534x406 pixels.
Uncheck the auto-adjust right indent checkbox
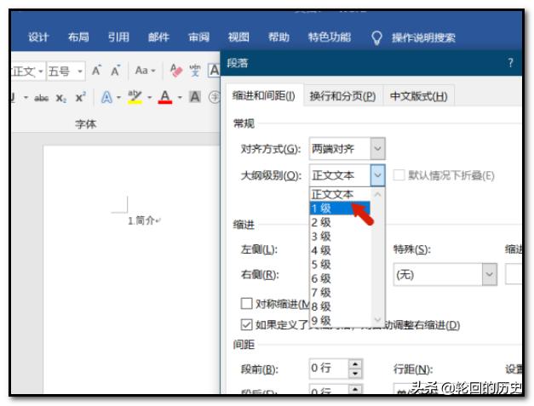click(247, 324)
